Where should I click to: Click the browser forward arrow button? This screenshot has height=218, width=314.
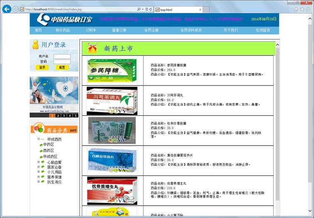pos(15,9)
